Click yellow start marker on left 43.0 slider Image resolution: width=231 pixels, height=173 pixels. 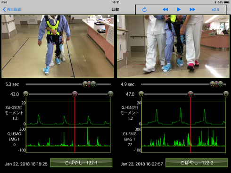tap(26, 94)
